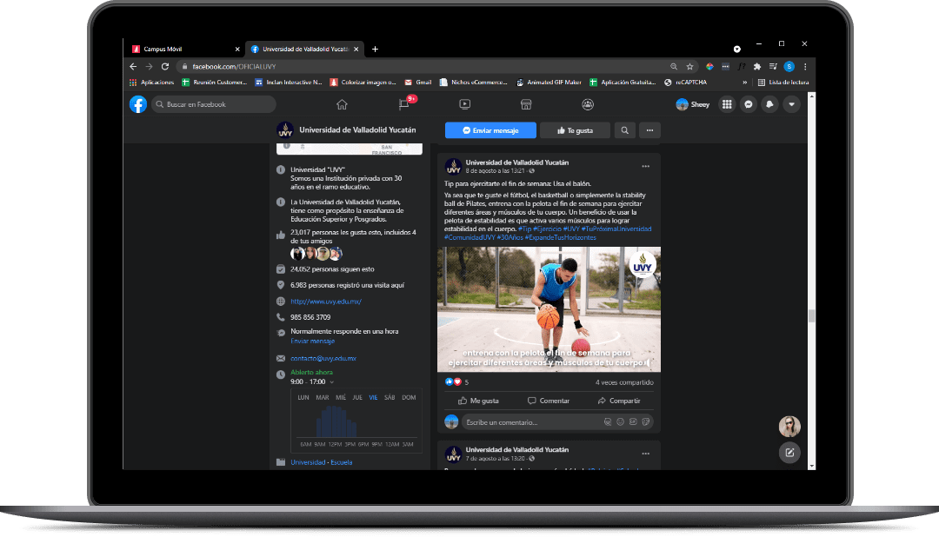Open the basketball post video thumbnail
Viewport: 939px width, 537px height.
click(x=549, y=309)
